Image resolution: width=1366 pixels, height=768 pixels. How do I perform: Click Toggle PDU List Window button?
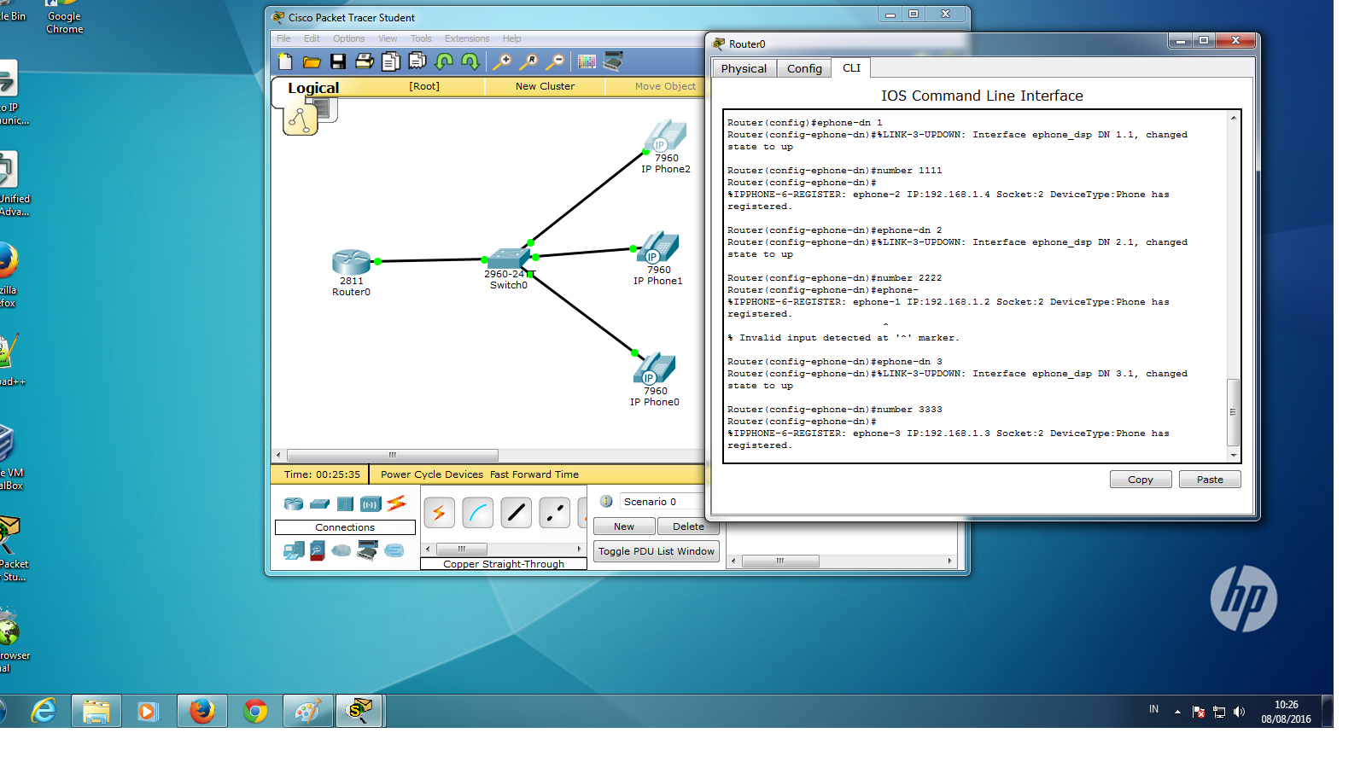[x=657, y=551]
